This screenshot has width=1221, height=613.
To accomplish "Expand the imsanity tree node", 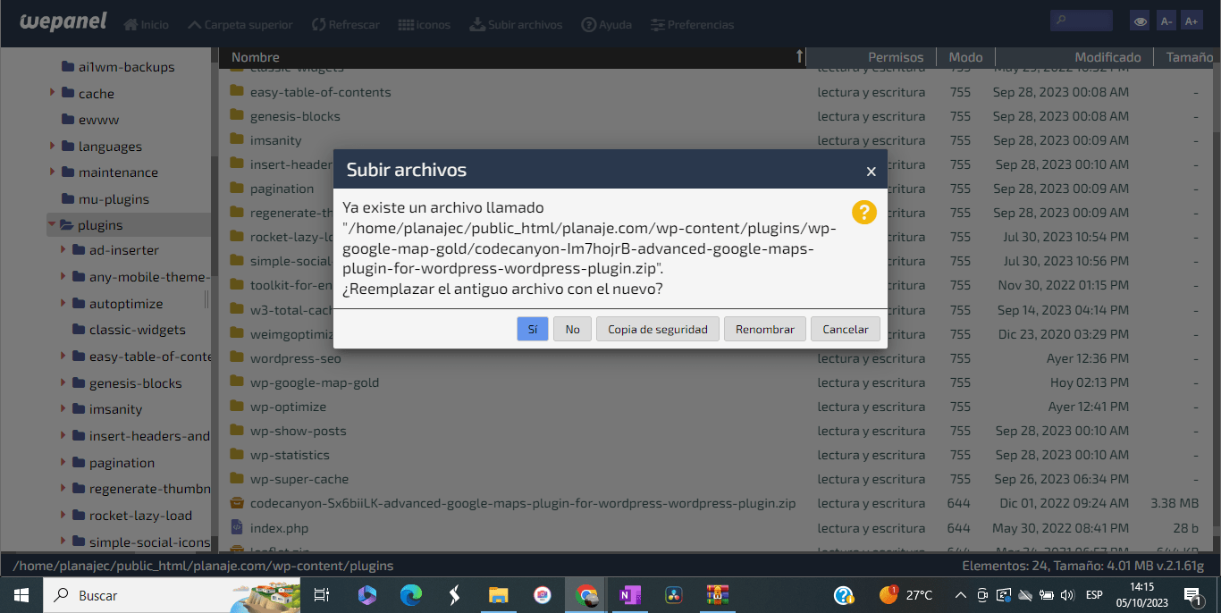I will (x=63, y=408).
